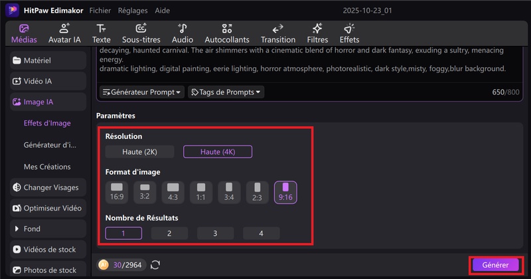This screenshot has height=279, width=531.
Task: Choose the 16:9 image format
Action: pos(117,191)
